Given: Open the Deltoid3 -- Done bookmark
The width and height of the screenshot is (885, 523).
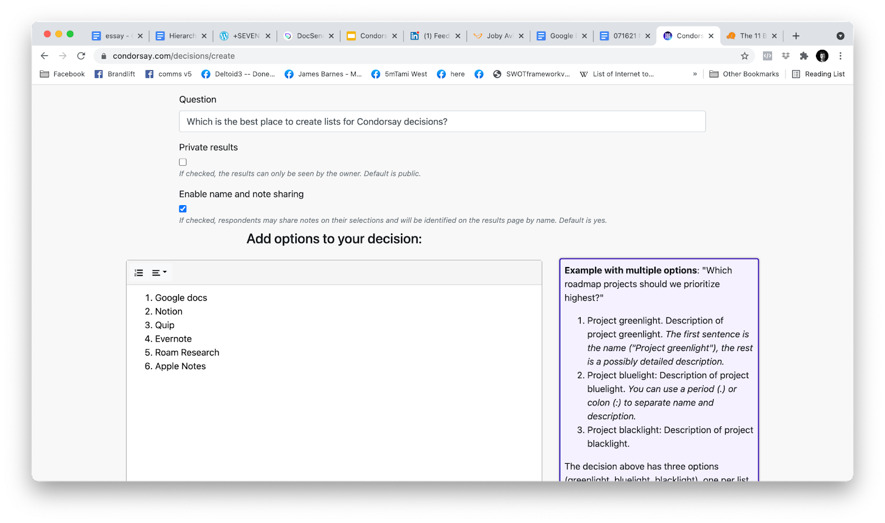Looking at the screenshot, I should [238, 74].
